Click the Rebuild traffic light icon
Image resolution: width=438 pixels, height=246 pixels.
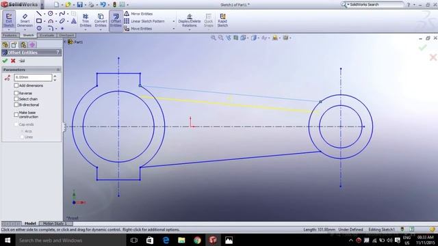pyautogui.click(x=114, y=5)
